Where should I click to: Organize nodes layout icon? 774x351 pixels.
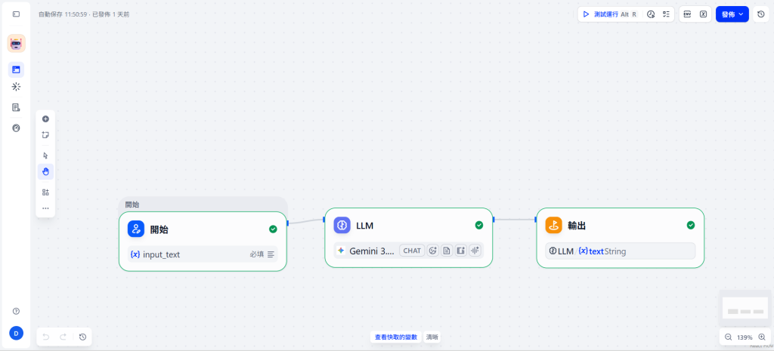[x=45, y=192]
